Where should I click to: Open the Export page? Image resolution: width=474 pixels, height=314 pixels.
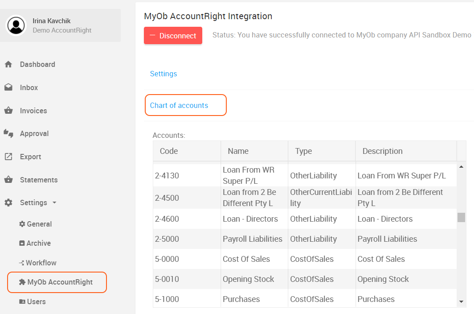31,157
